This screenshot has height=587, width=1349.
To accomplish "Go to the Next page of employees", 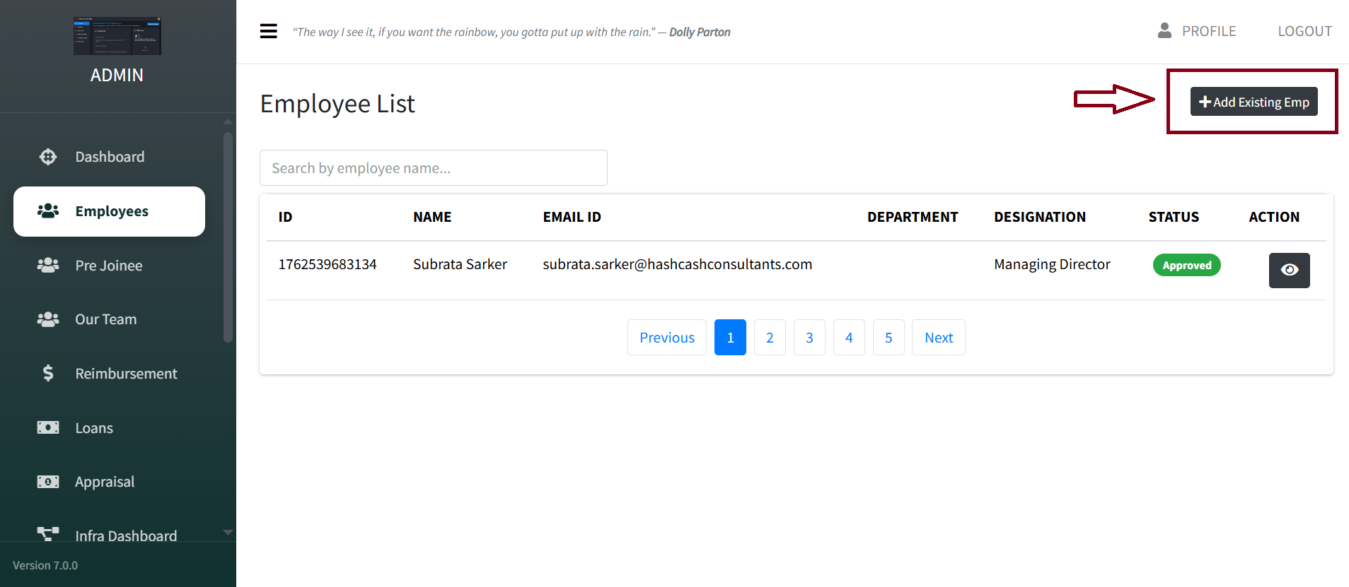I will [938, 338].
